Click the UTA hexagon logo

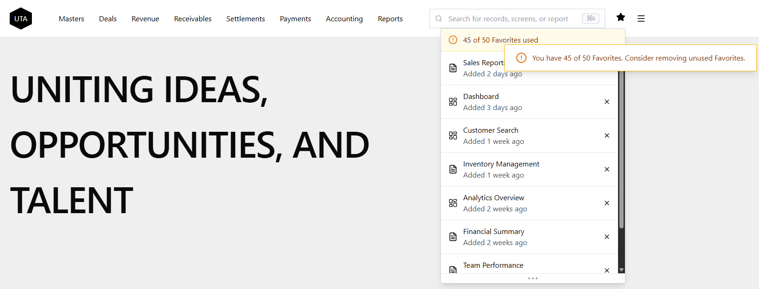(21, 18)
